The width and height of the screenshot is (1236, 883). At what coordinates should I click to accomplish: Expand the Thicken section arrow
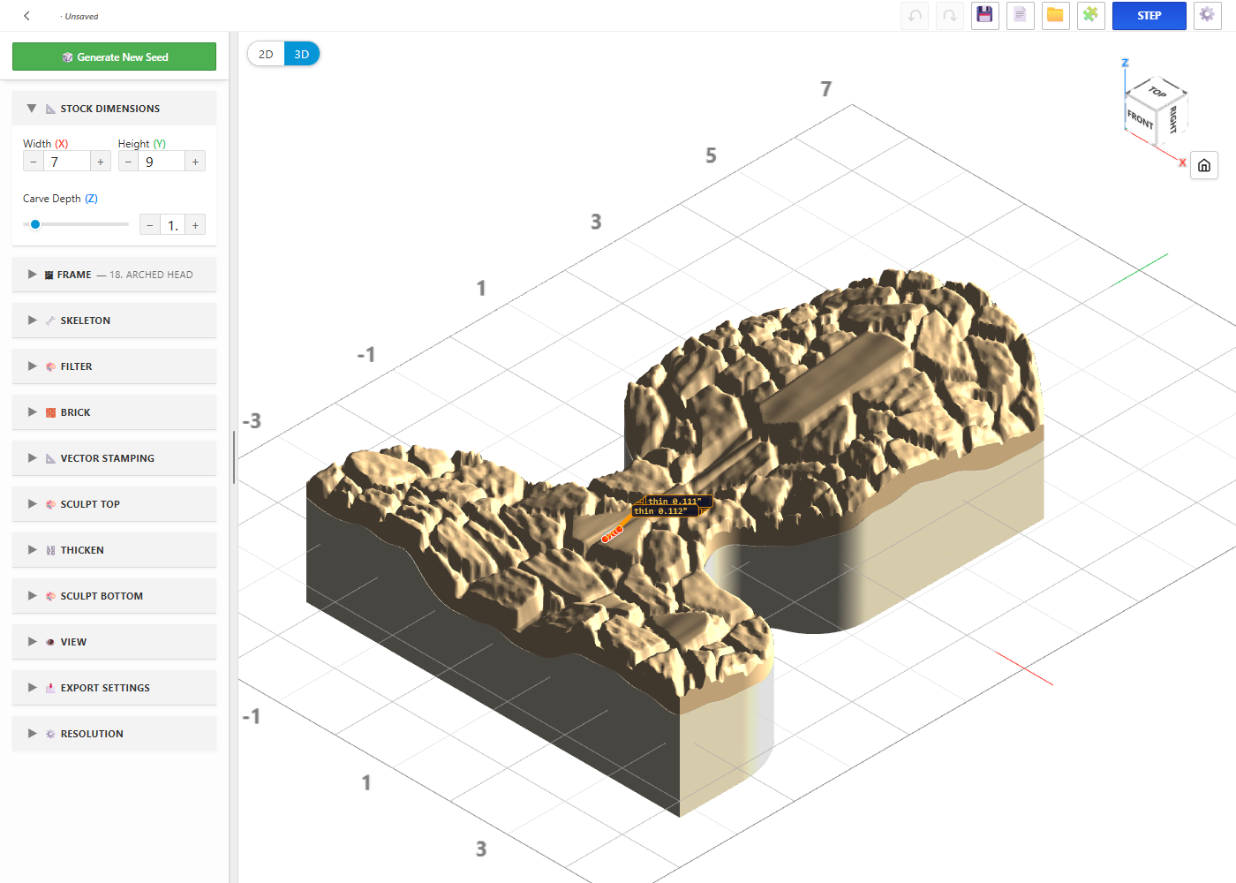(32, 550)
